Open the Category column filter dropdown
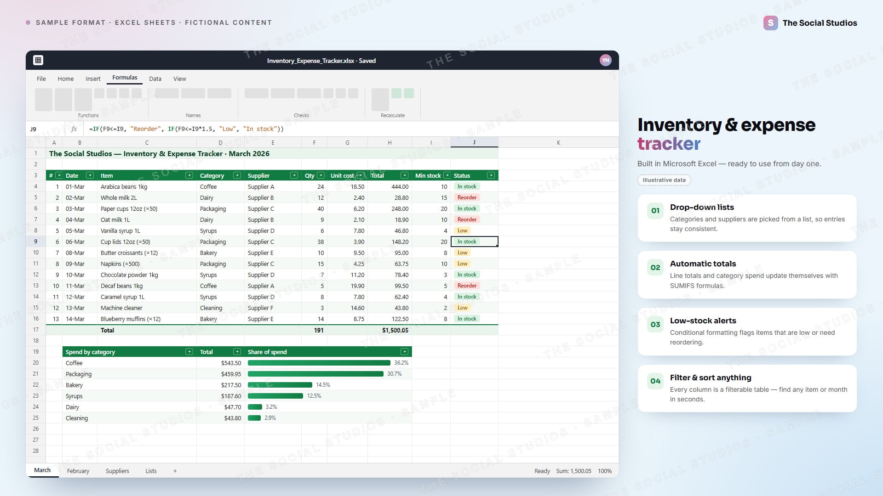This screenshot has width=883, height=496. click(x=237, y=175)
